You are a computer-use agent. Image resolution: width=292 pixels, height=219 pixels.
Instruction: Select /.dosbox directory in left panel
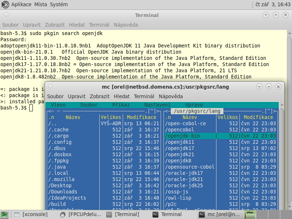104,154
